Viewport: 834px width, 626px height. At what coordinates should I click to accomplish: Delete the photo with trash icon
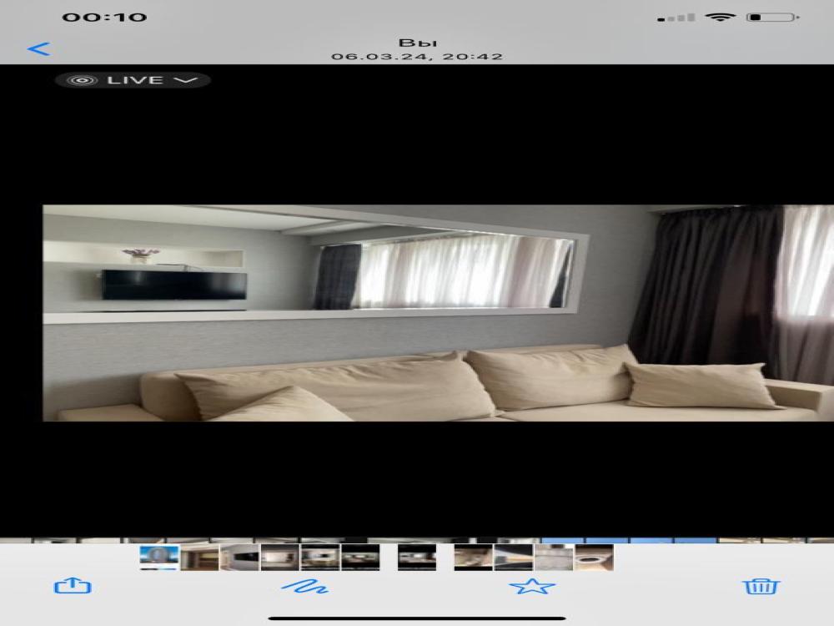coord(761,586)
